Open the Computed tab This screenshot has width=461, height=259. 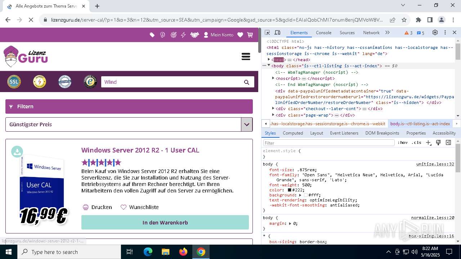pos(293,133)
